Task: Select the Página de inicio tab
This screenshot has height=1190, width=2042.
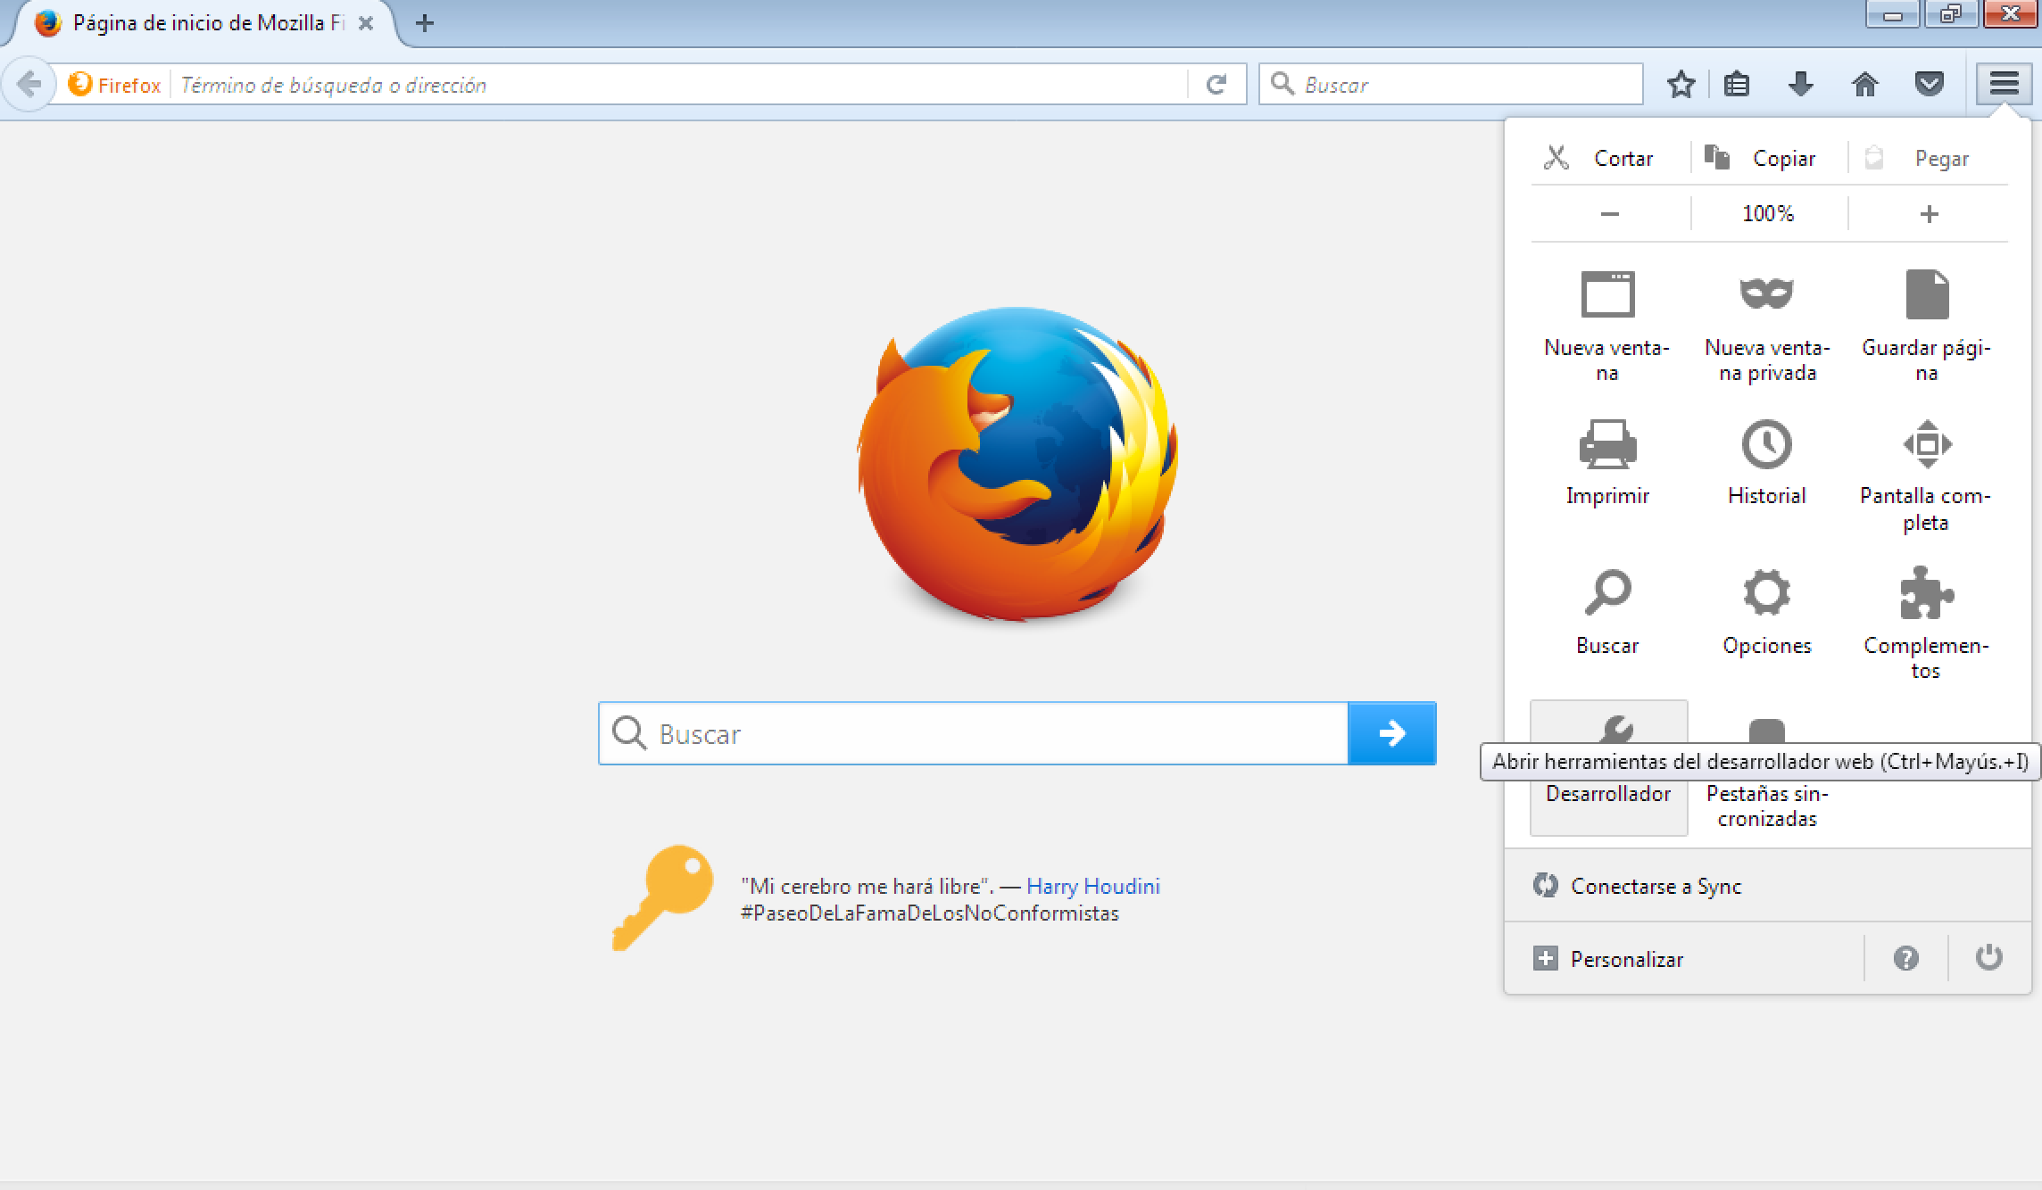Action: coord(196,23)
